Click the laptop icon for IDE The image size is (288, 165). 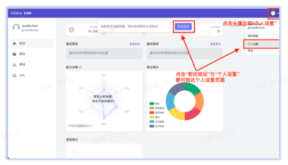coord(14,75)
